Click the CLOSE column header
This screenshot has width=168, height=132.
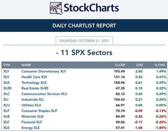(120, 65)
